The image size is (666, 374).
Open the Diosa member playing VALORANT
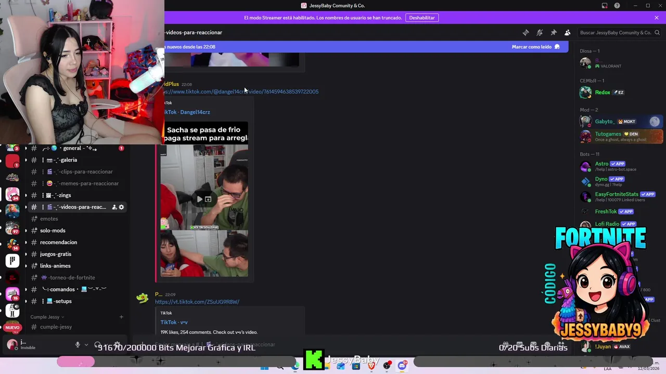[621, 63]
